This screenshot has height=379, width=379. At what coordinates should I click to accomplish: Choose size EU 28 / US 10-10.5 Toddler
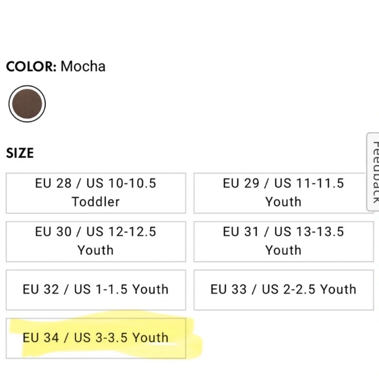[96, 193]
